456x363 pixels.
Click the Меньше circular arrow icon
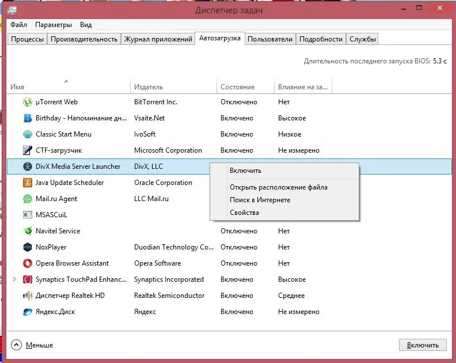tap(16, 345)
